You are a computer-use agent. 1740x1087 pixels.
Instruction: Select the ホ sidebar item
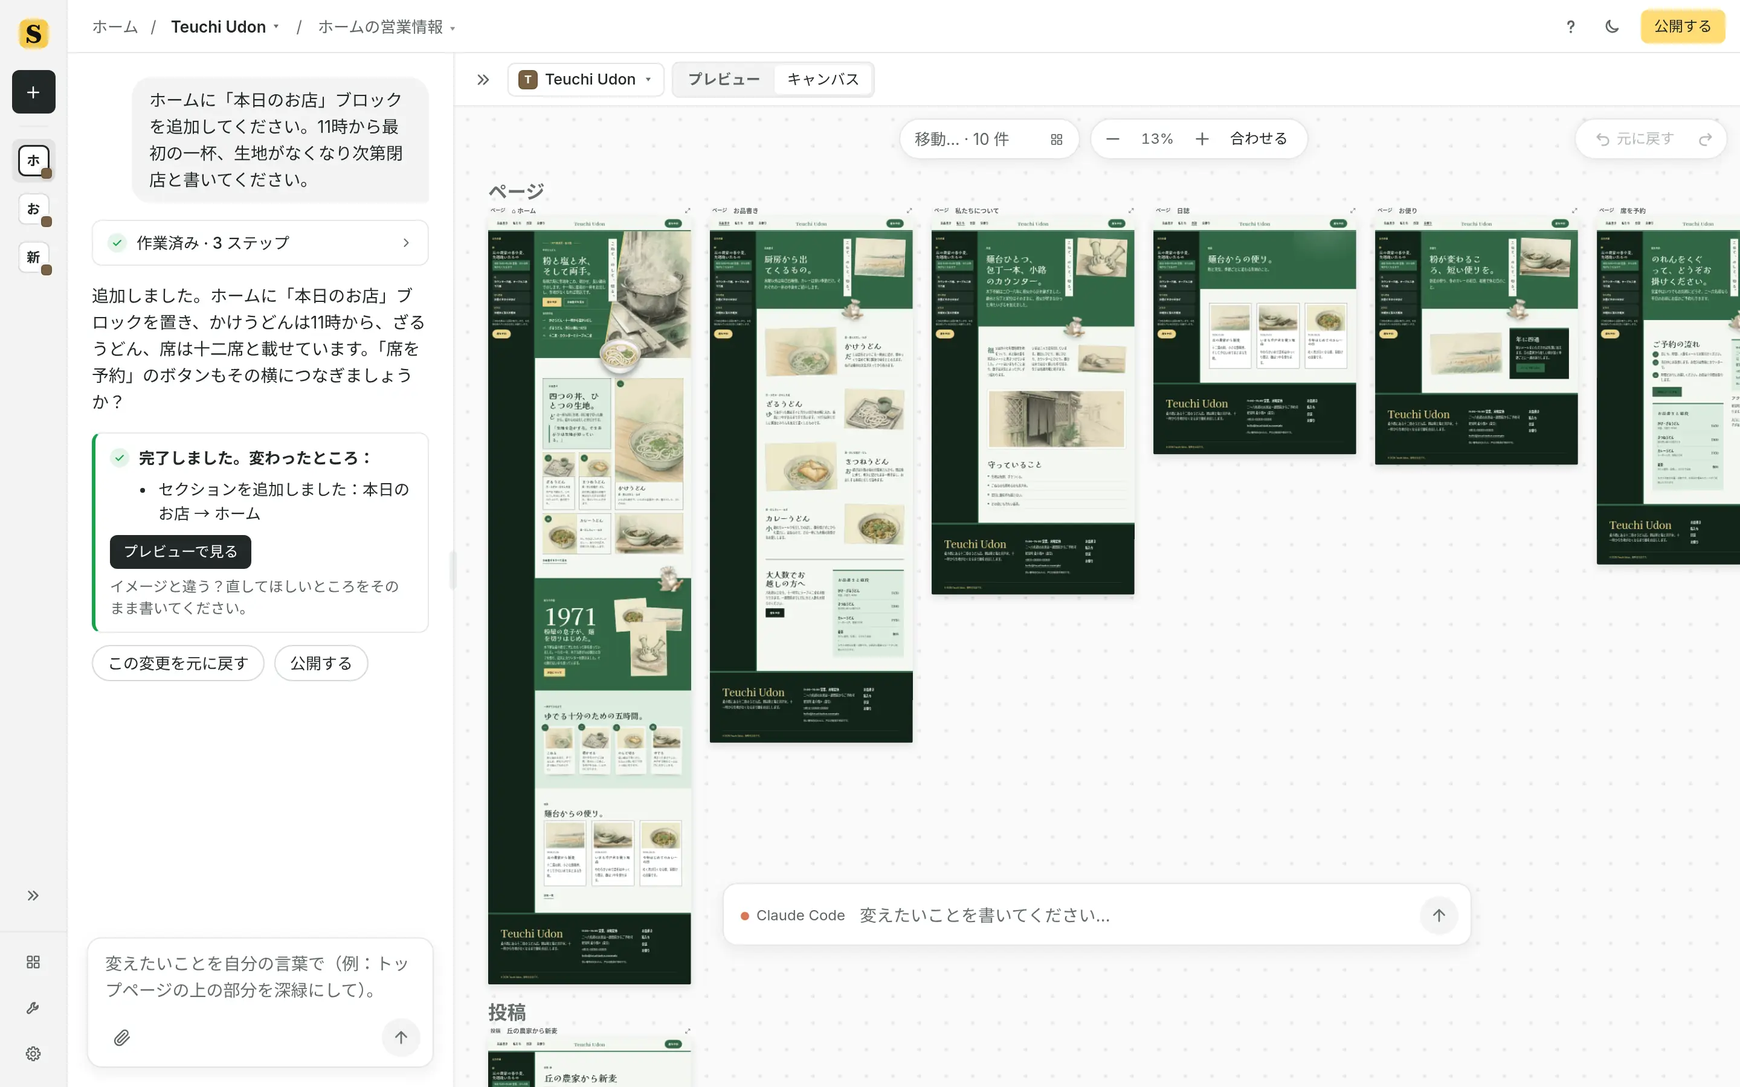pos(33,160)
